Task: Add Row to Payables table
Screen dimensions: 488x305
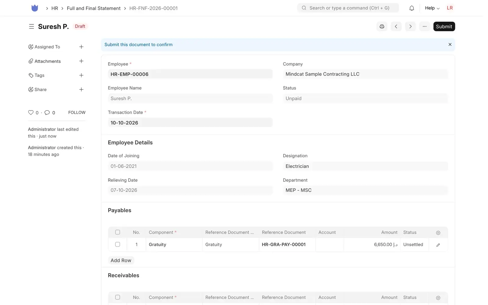Action: [121, 260]
